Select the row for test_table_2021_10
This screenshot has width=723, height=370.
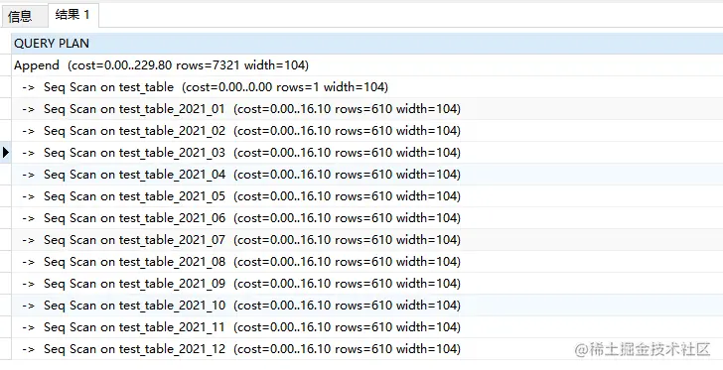point(367,306)
